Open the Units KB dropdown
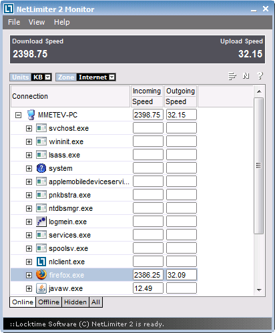This screenshot has height=333, width=275. tap(48, 77)
